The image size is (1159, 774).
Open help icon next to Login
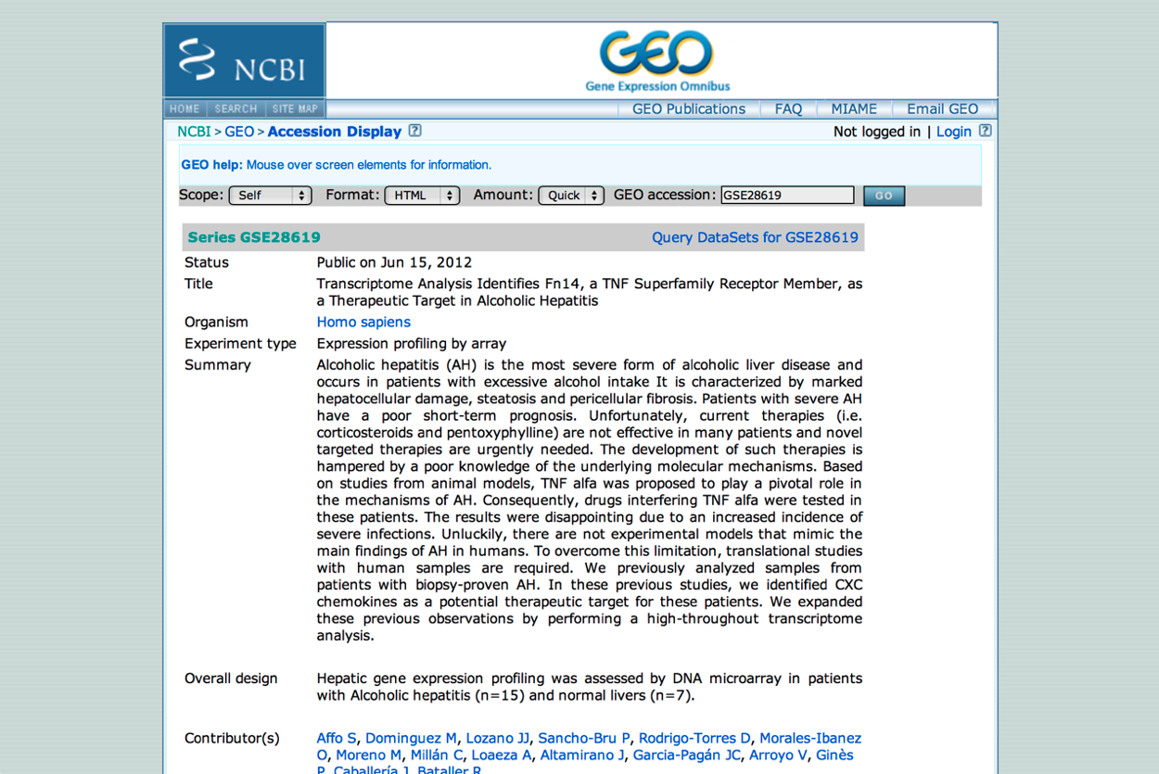coord(985,131)
